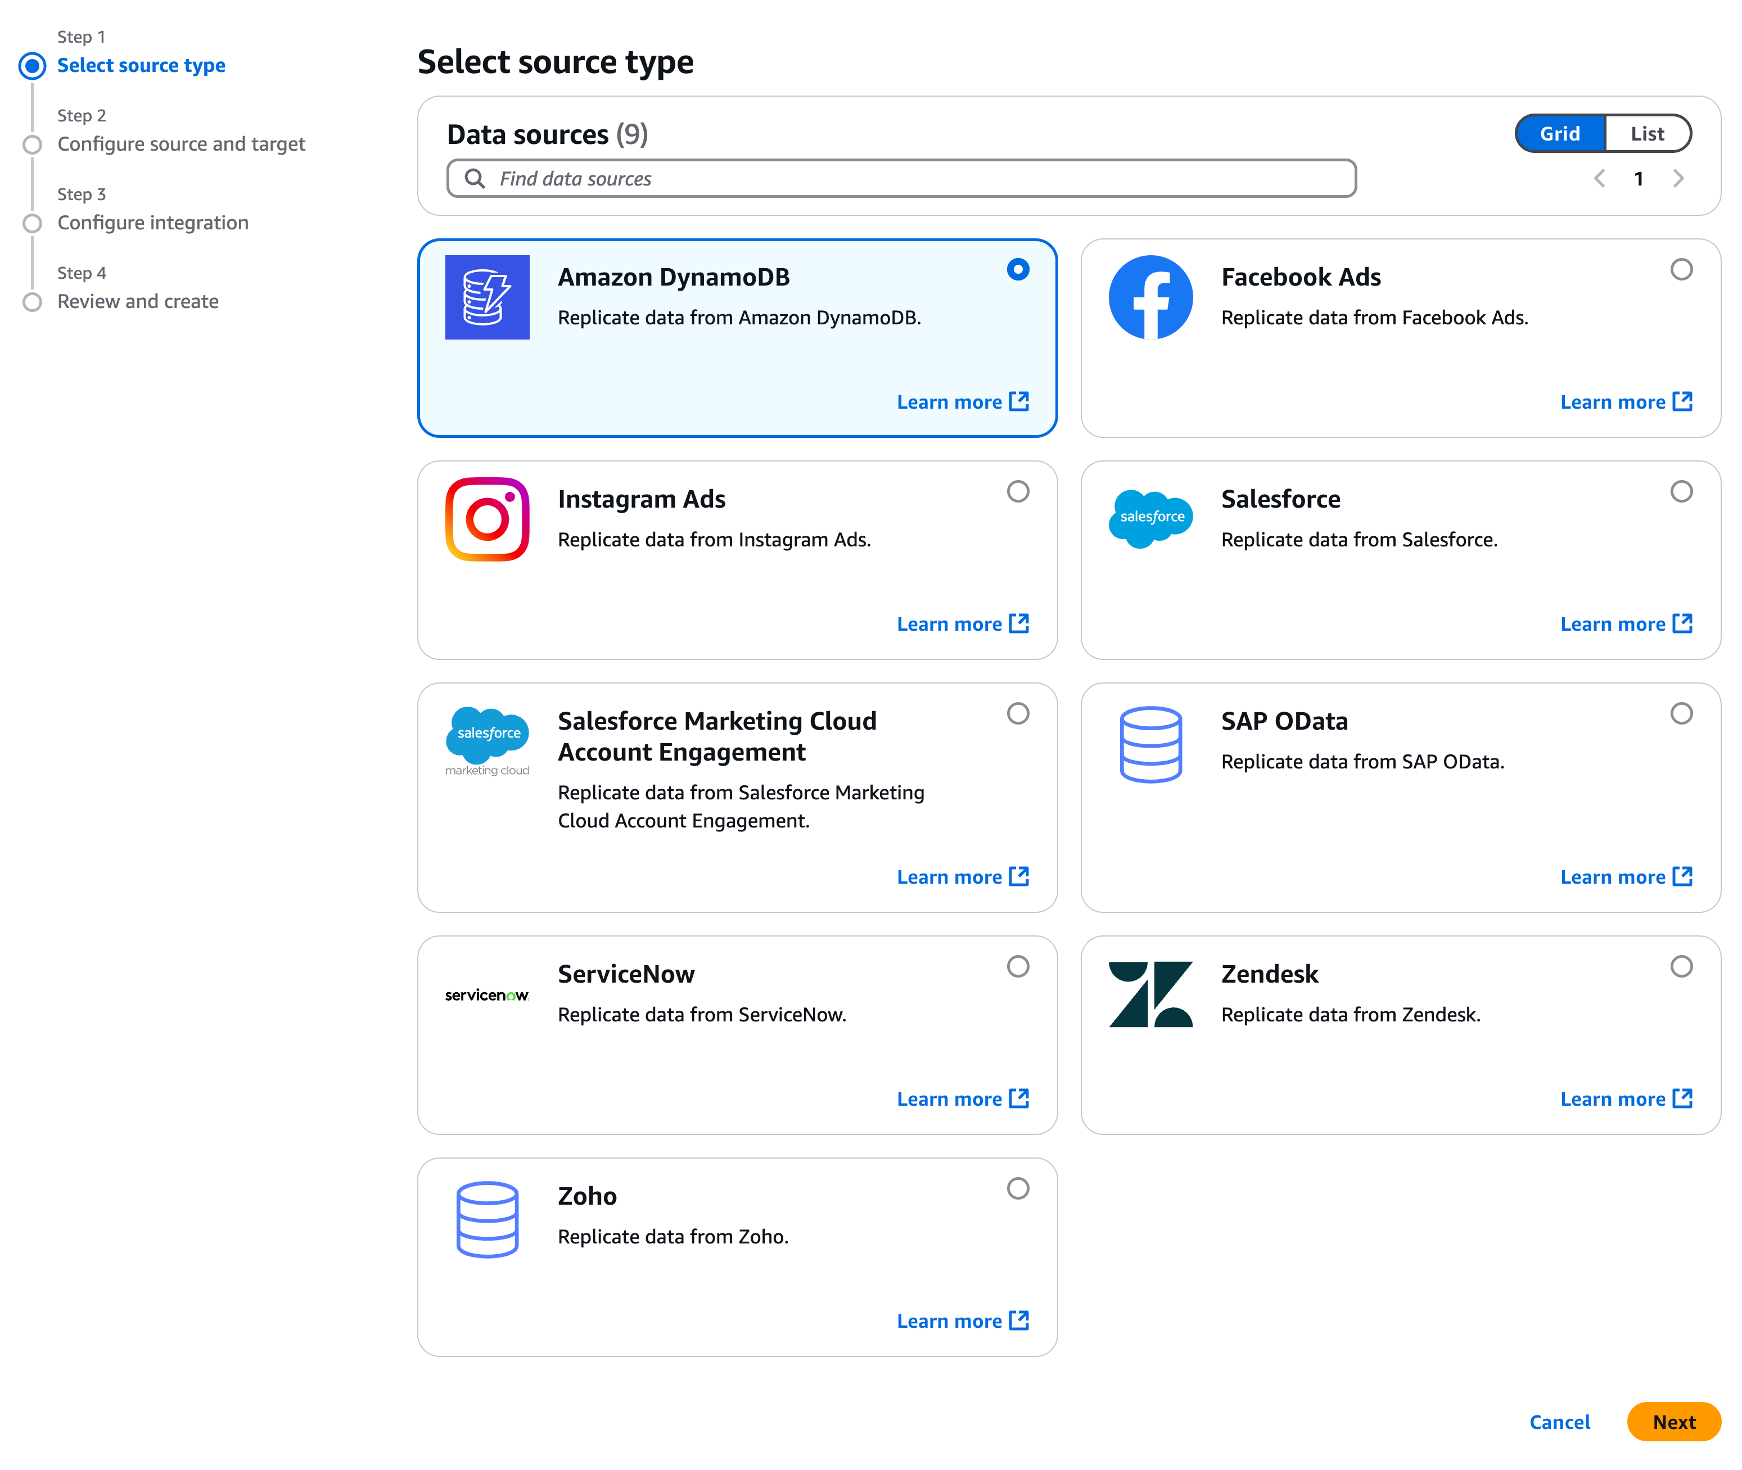
Task: Go to next page of data sources
Action: [1678, 178]
